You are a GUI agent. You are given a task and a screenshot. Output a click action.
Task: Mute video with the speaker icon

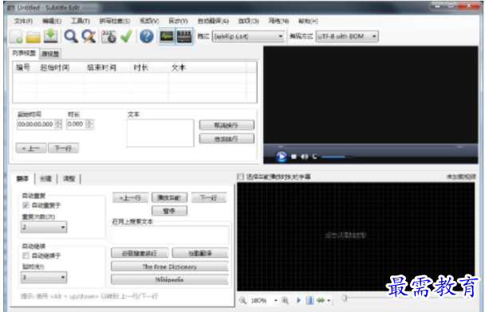click(305, 157)
